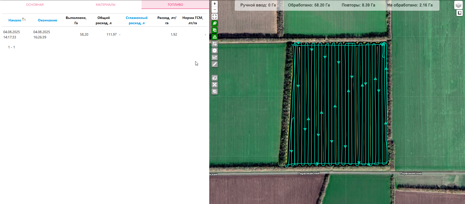Toggle the green field boundary button
The height and width of the screenshot is (204, 465).
(214, 30)
